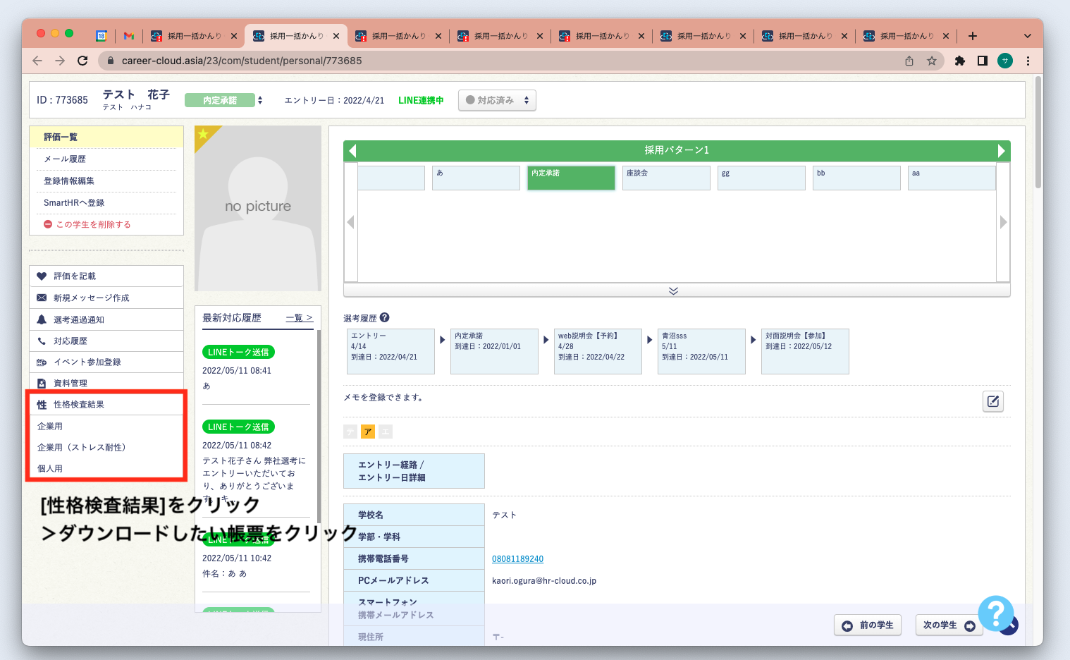Open 対応履歴 phone item
The image size is (1070, 660).
70,341
